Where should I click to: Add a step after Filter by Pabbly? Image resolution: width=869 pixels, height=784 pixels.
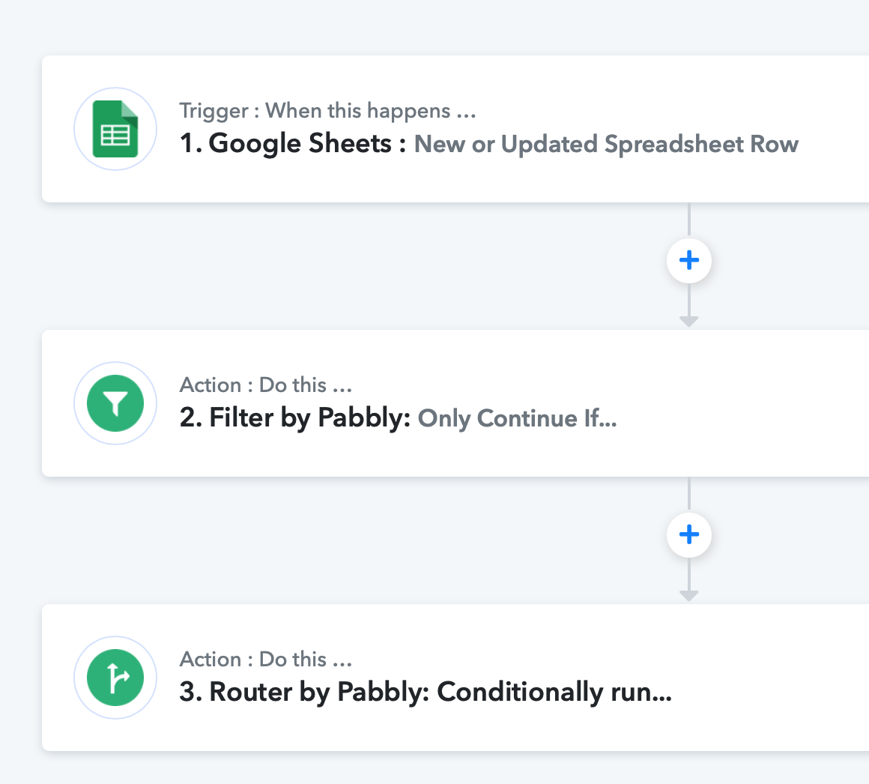pos(689,535)
